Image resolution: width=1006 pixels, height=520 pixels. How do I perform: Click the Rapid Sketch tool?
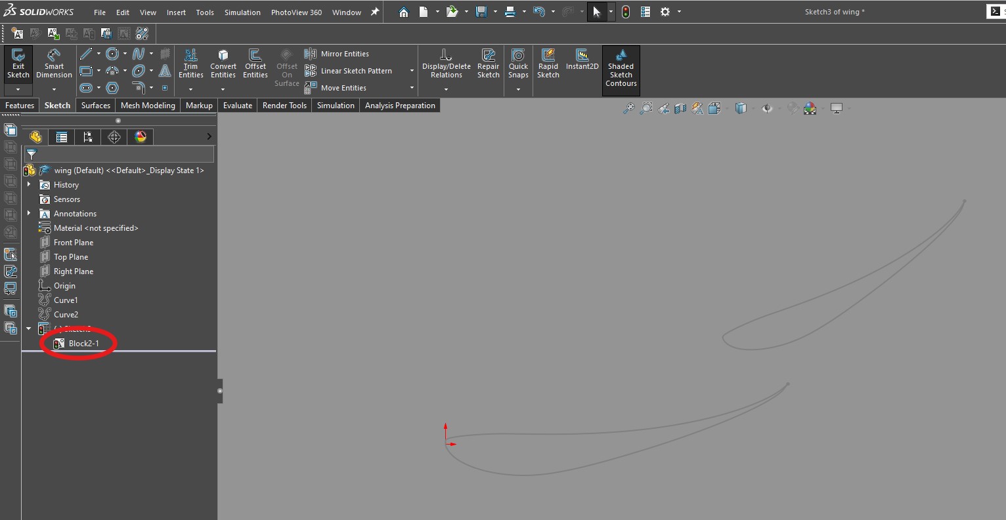click(x=548, y=64)
